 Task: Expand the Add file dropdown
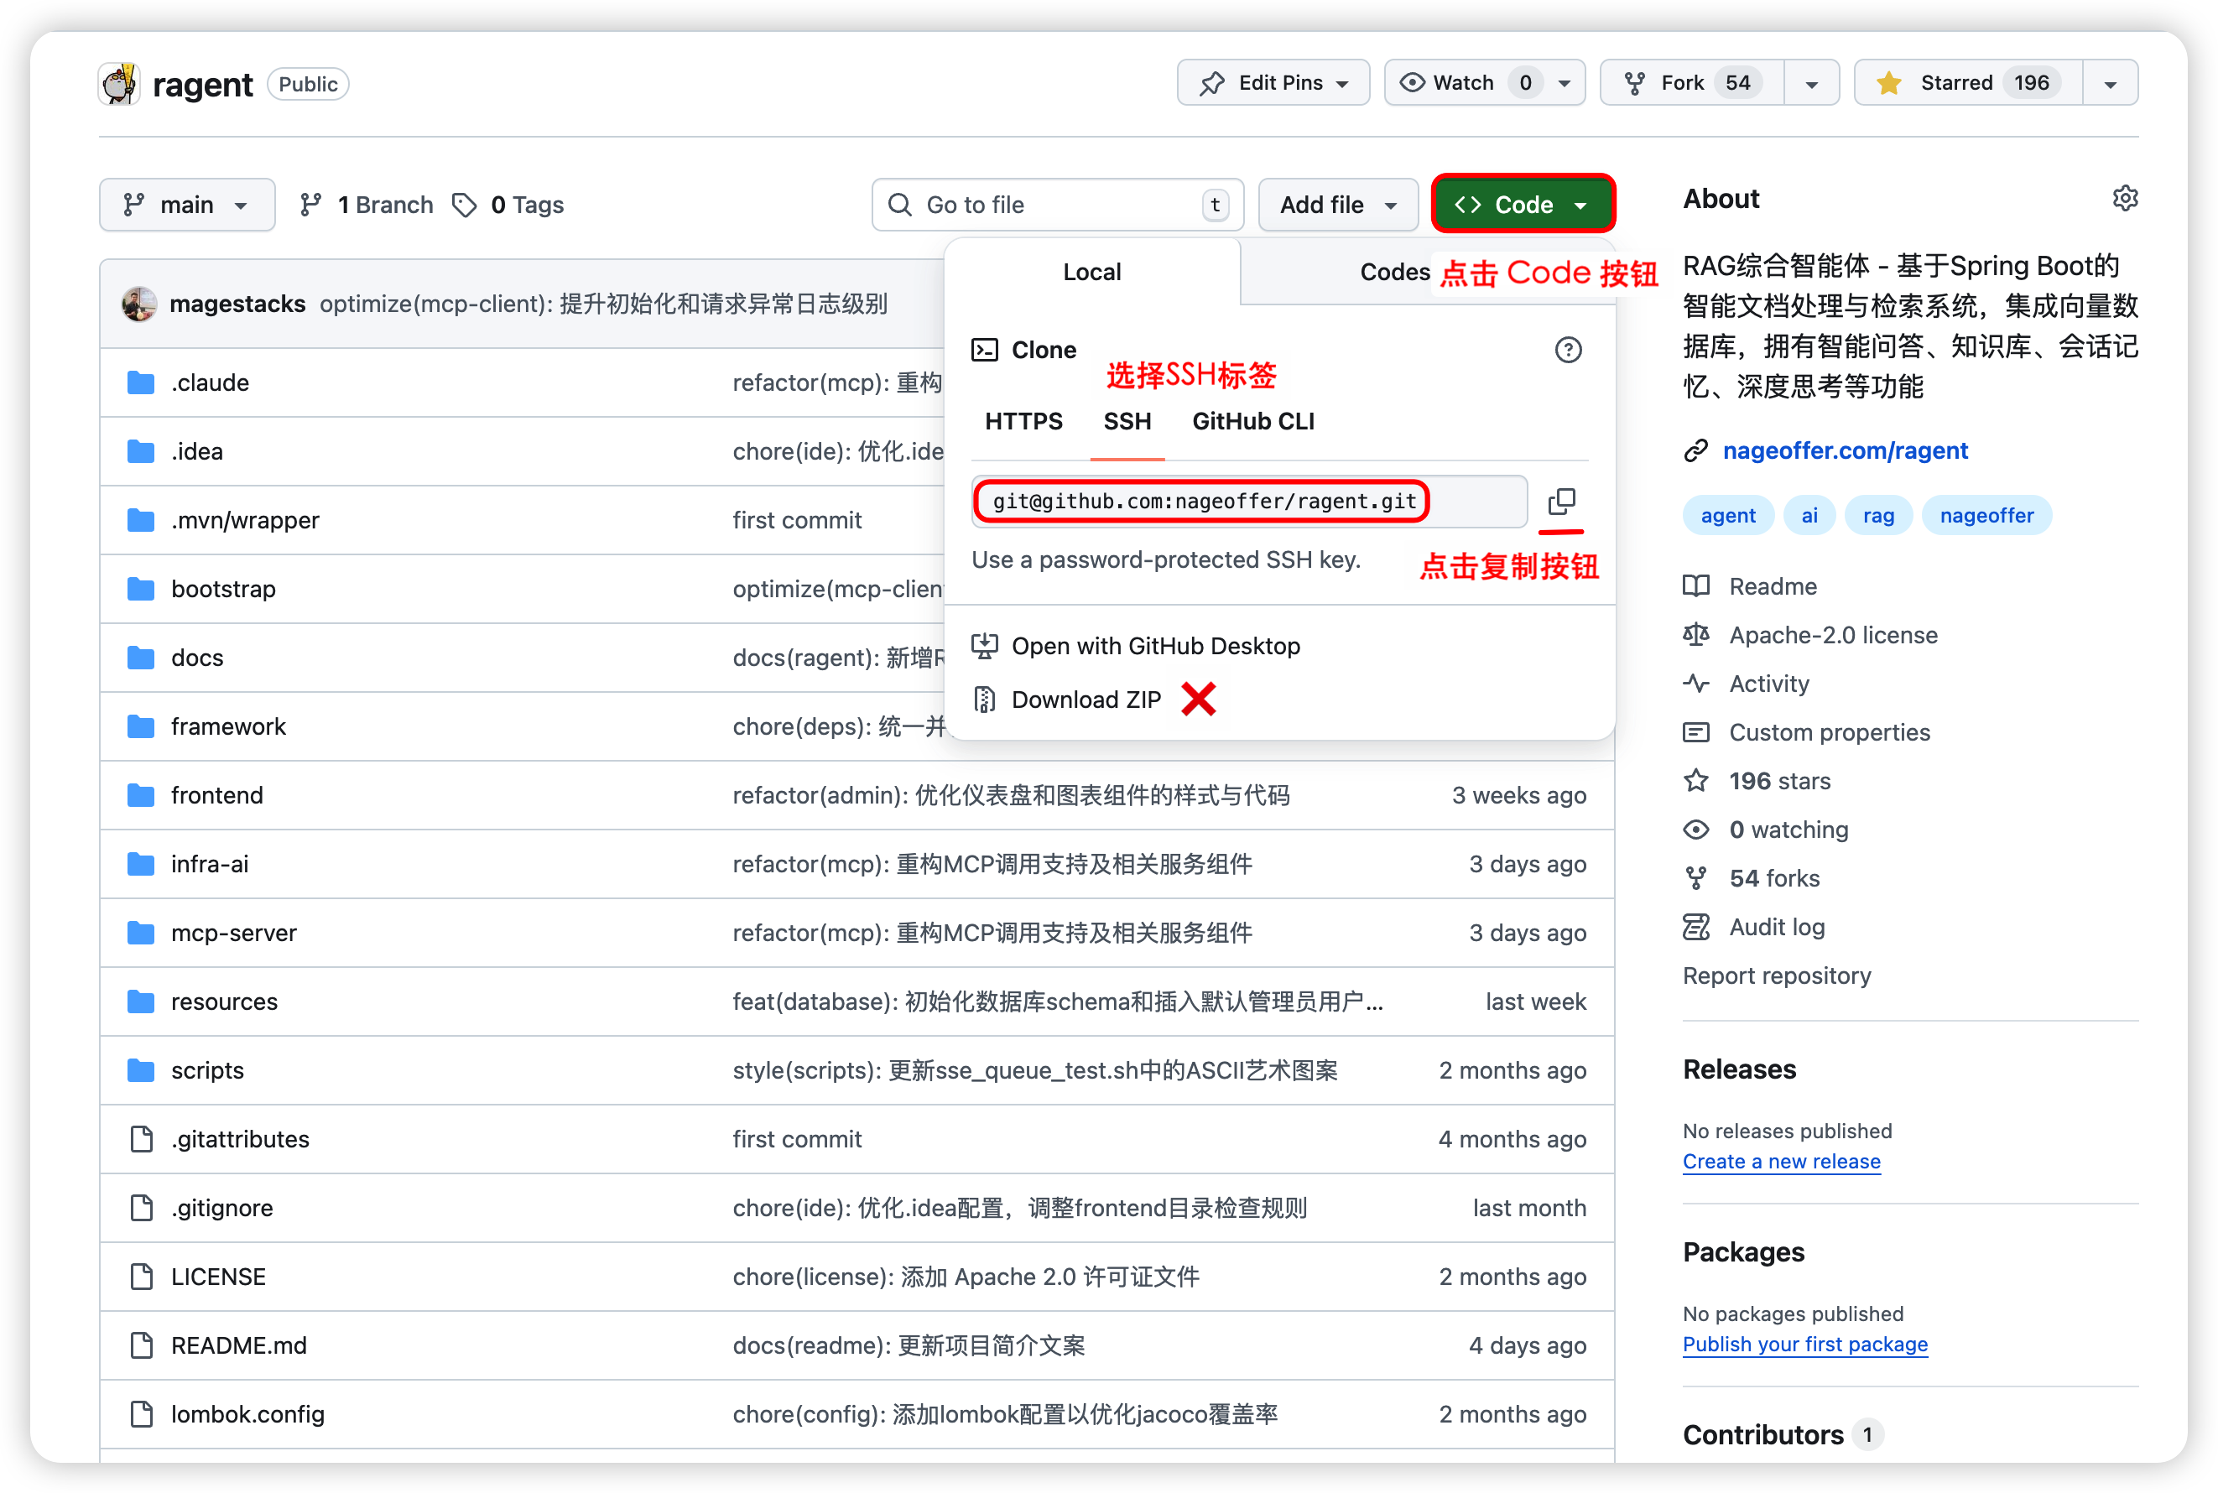[1337, 205]
